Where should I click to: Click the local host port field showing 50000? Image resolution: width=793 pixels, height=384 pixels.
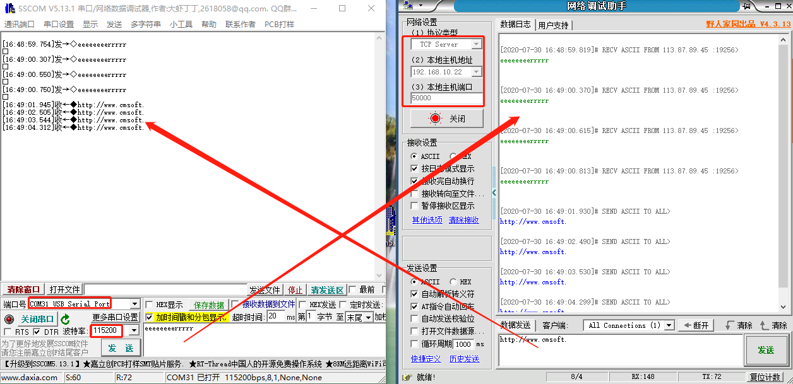pos(445,98)
